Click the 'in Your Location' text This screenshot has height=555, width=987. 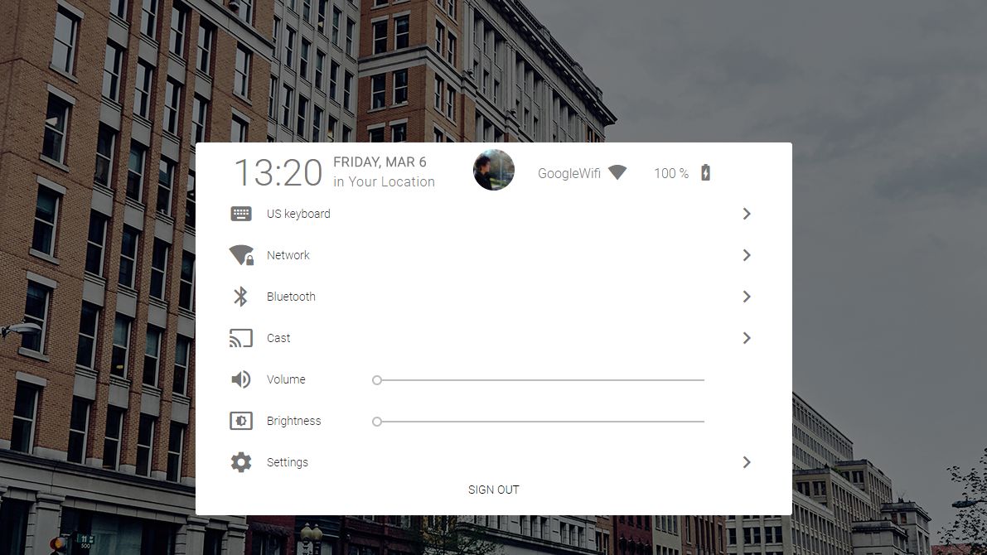click(384, 182)
